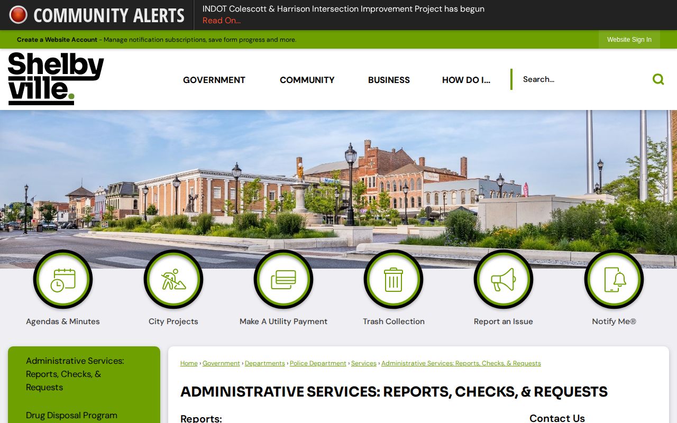This screenshot has height=423, width=677.
Task: Click the Notify Me® label
Action: pos(614,321)
